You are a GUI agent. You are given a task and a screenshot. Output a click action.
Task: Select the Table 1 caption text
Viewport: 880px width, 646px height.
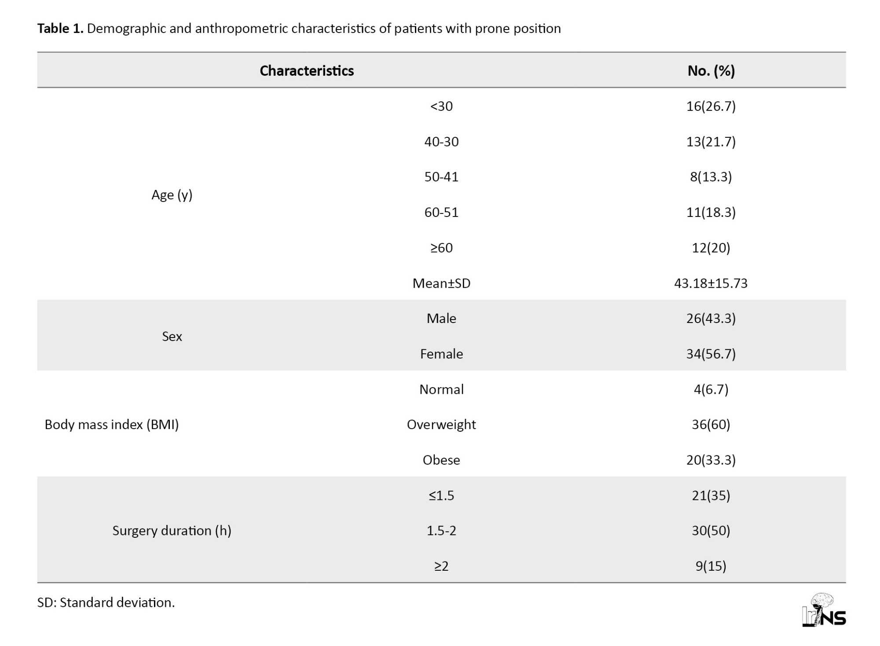[x=299, y=29]
